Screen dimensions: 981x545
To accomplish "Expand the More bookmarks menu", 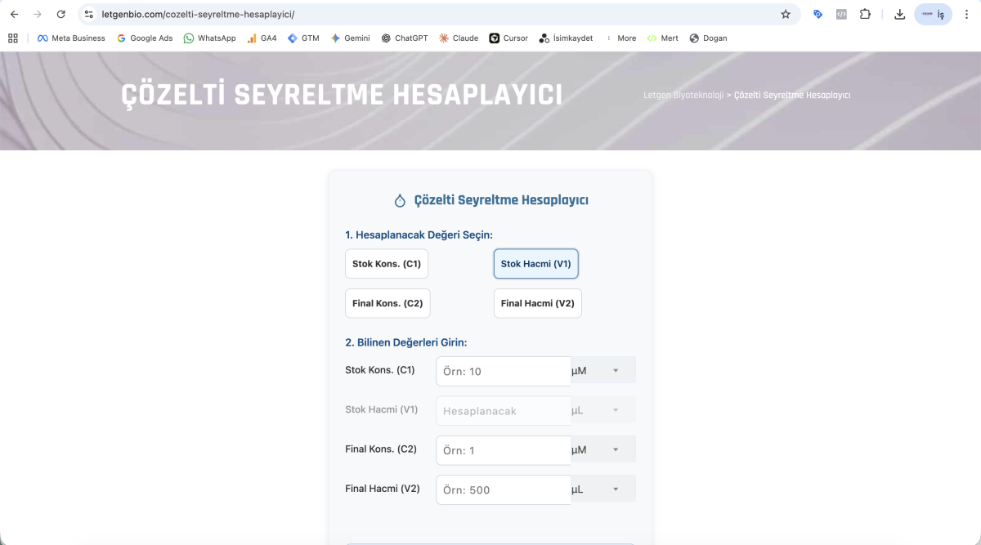I will [625, 38].
